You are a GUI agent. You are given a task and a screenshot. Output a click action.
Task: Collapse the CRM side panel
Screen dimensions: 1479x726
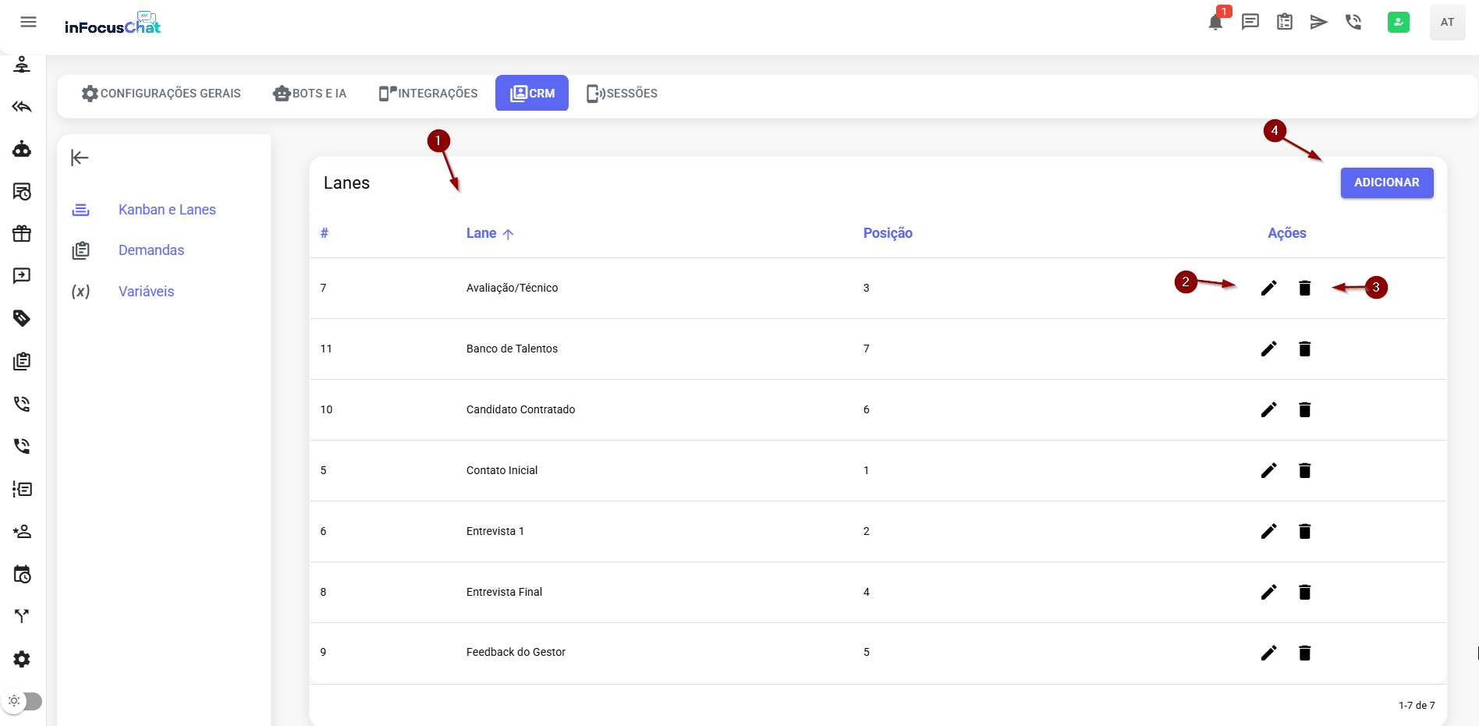pos(80,158)
